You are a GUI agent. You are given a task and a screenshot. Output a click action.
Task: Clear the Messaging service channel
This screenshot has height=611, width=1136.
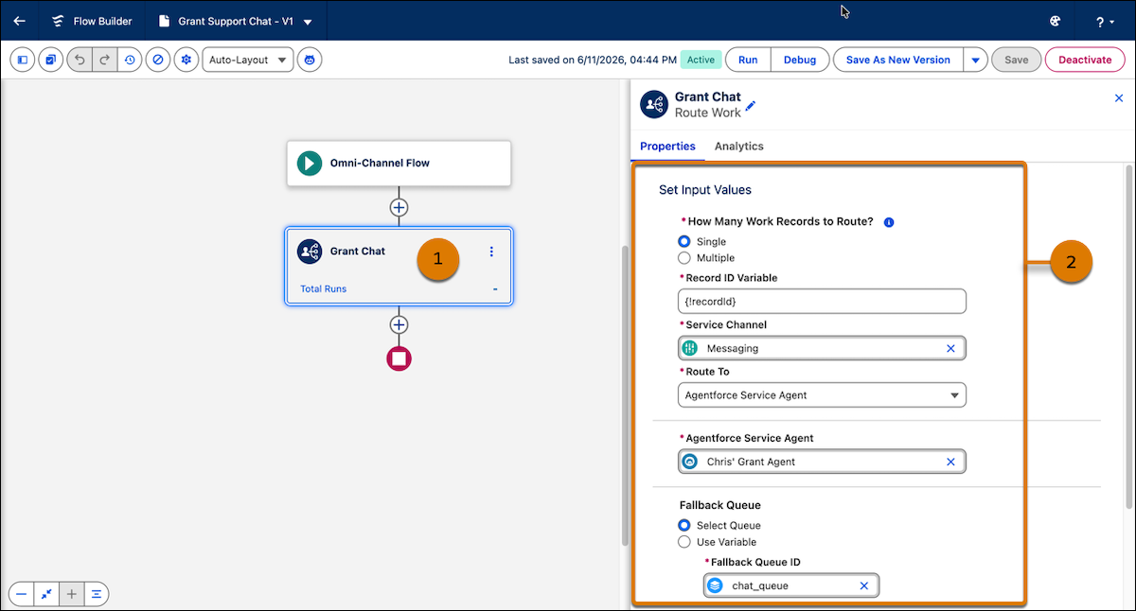click(x=950, y=348)
